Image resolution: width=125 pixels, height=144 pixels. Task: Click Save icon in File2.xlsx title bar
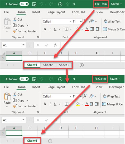(34, 79)
